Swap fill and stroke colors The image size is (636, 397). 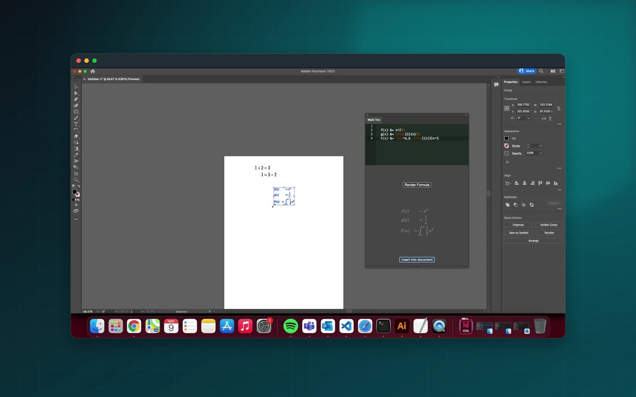click(x=79, y=186)
